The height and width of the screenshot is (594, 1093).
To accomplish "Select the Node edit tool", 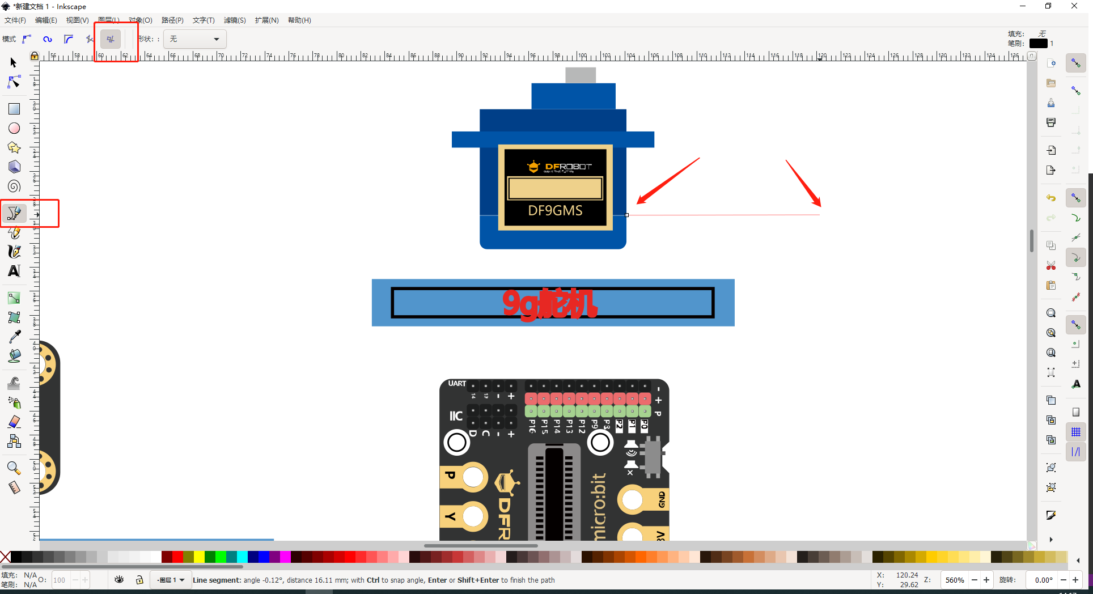I will (x=14, y=82).
